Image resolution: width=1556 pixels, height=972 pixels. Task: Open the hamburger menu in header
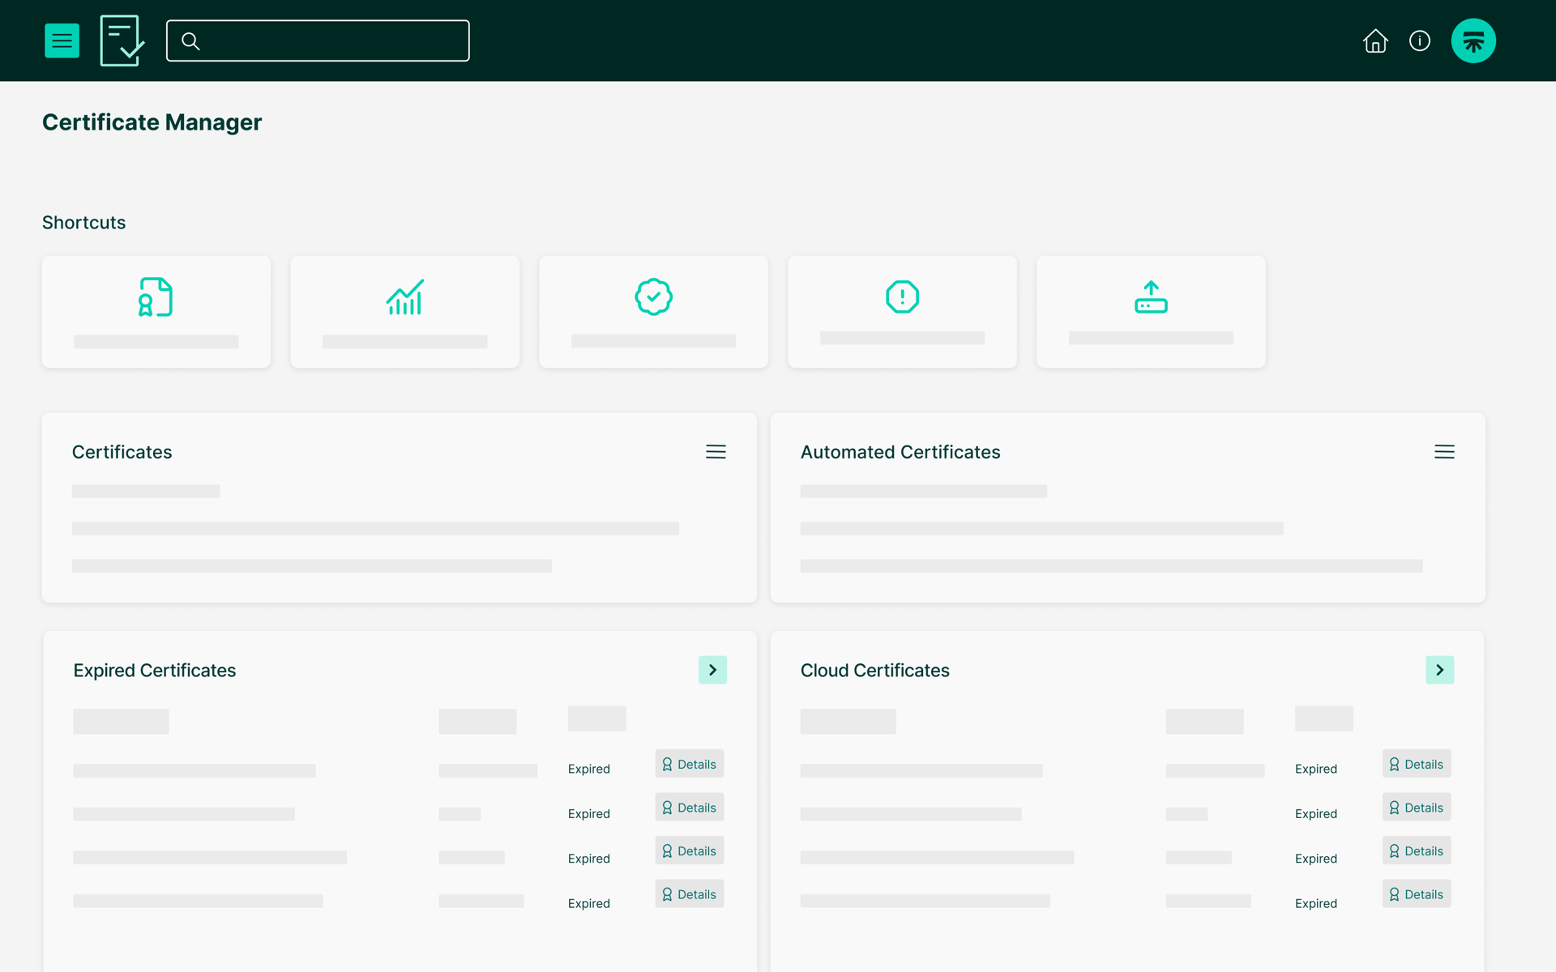point(62,40)
